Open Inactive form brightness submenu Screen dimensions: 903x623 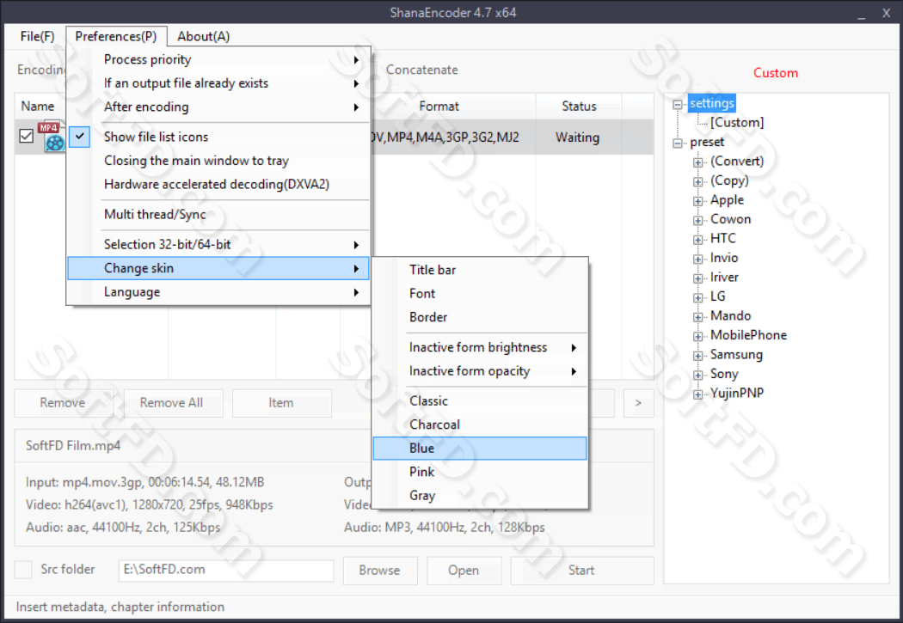[x=480, y=347]
